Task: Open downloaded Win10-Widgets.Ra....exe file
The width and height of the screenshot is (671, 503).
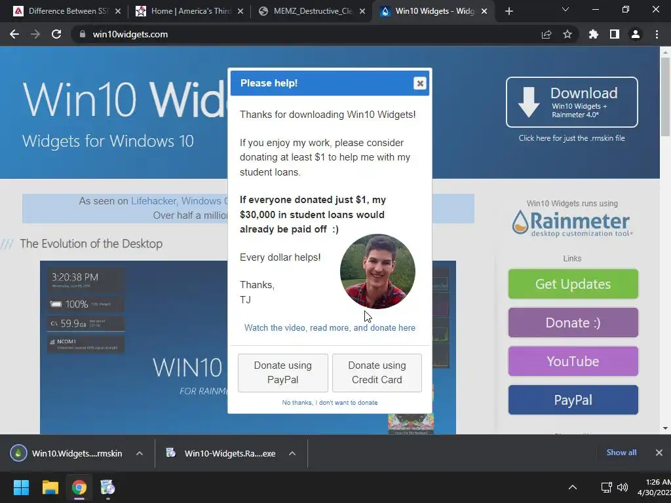Action: click(221, 453)
